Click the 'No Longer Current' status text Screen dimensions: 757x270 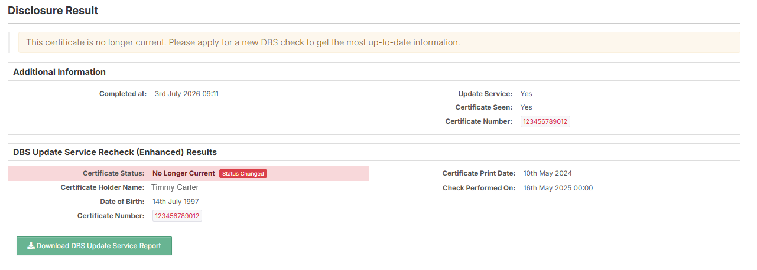(184, 173)
